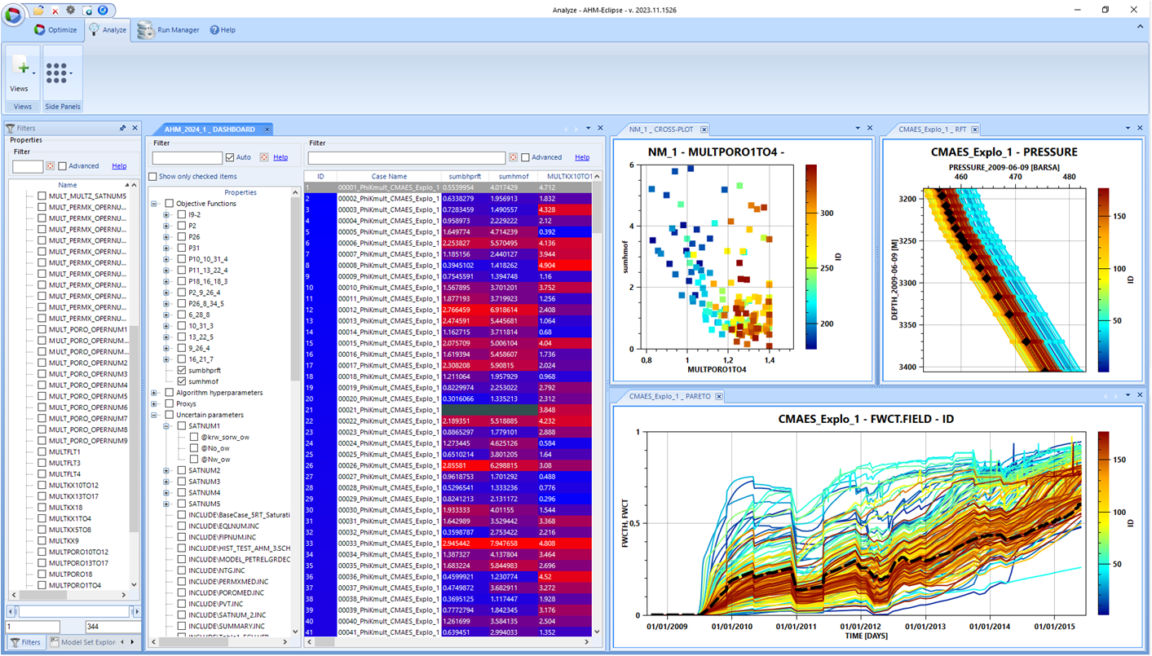Uncheck the Auto filter checkbox
The height and width of the screenshot is (656, 1152).
pos(230,157)
